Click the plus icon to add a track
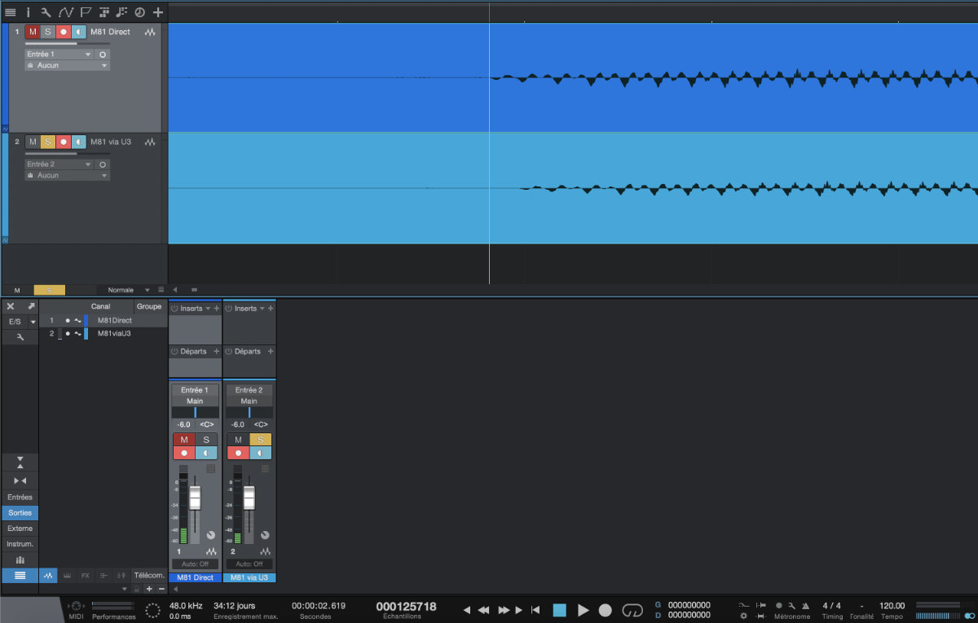This screenshot has width=978, height=623. (x=157, y=12)
